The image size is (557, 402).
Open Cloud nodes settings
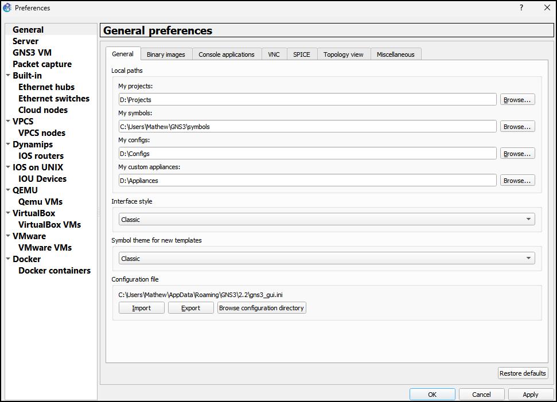[43, 110]
